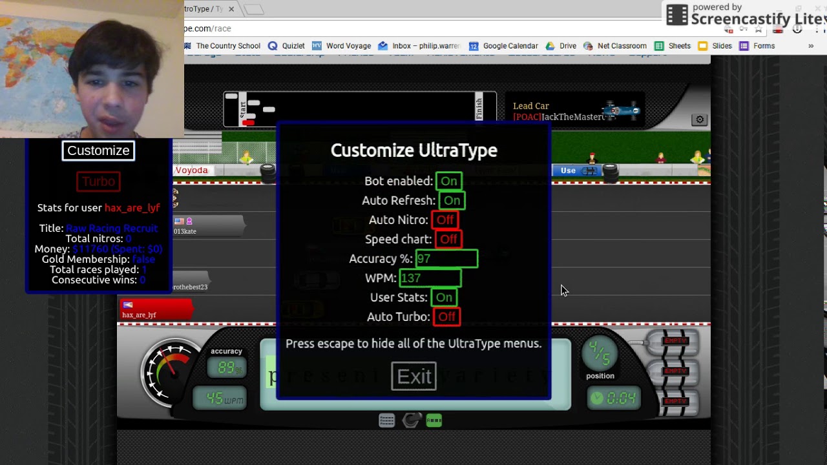This screenshot has width=827, height=465.
Task: Click the 013kate racer name tag
Action: click(x=209, y=225)
